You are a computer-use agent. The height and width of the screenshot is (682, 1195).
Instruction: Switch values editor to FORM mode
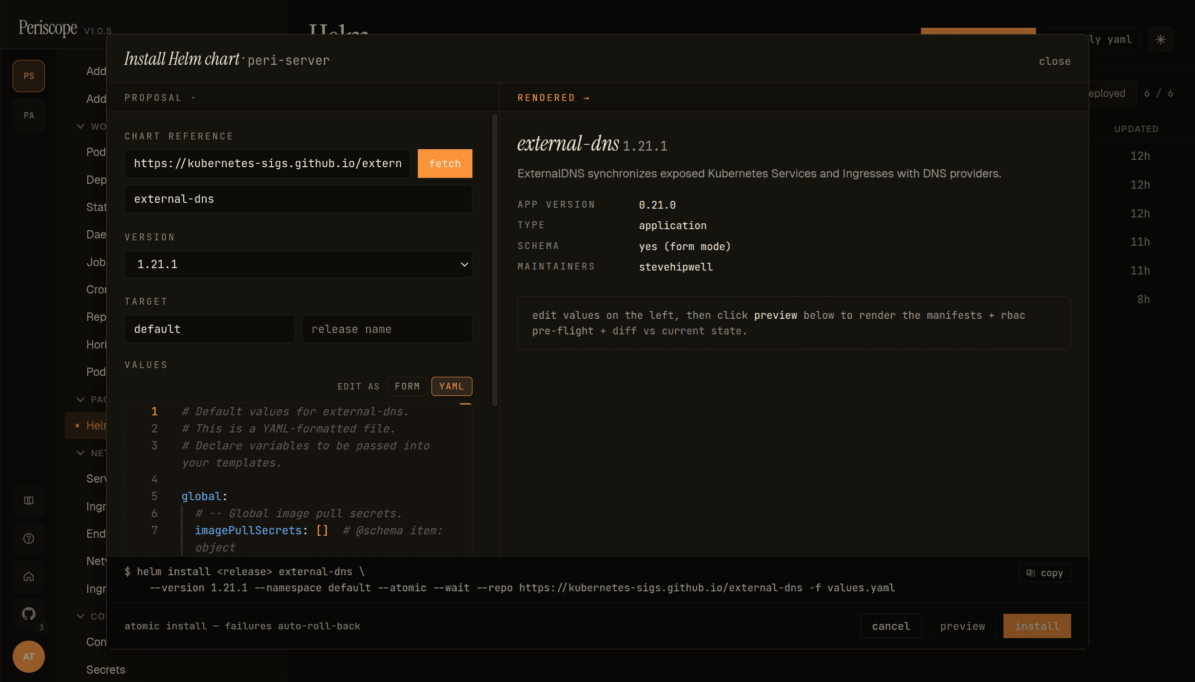coord(407,386)
